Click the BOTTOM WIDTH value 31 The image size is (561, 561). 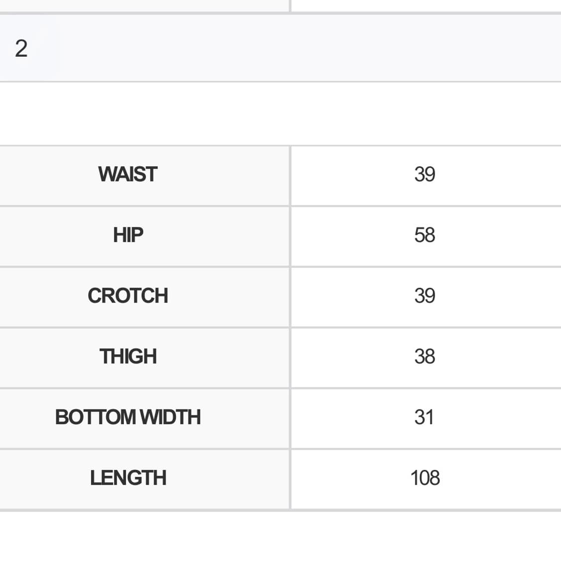click(423, 417)
